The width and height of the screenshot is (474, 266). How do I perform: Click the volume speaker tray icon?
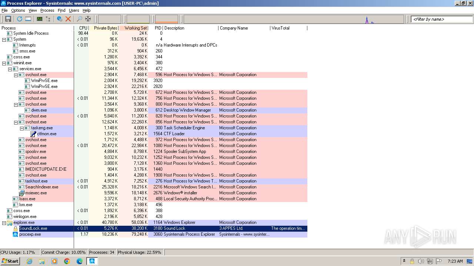pos(421,261)
